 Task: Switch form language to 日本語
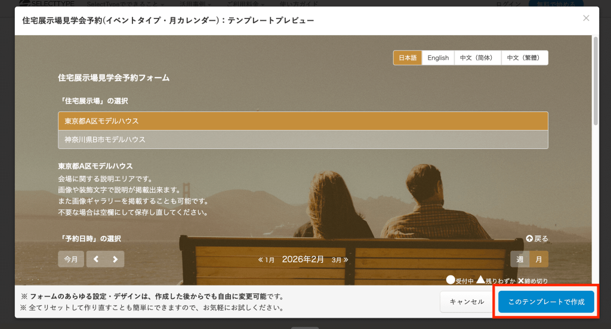tap(408, 58)
